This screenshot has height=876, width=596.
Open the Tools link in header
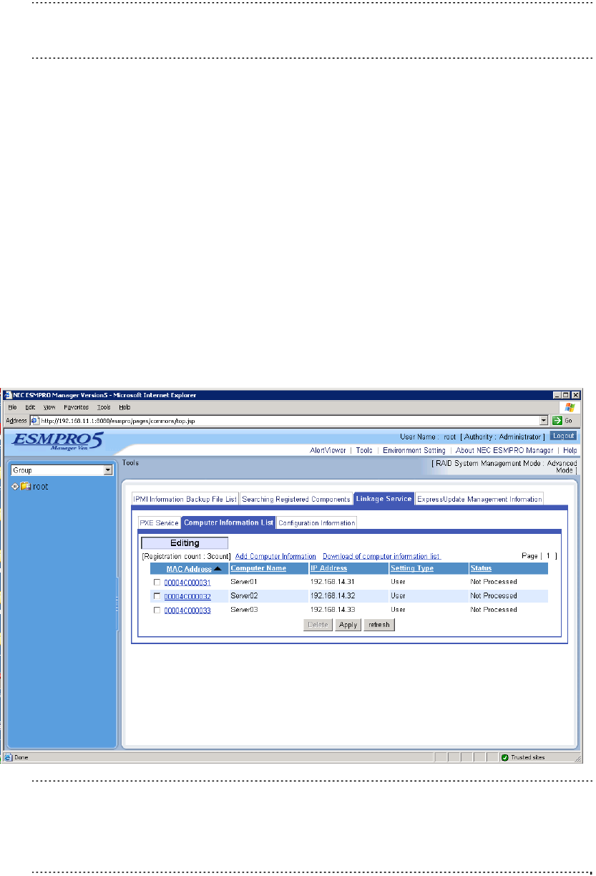point(364,450)
